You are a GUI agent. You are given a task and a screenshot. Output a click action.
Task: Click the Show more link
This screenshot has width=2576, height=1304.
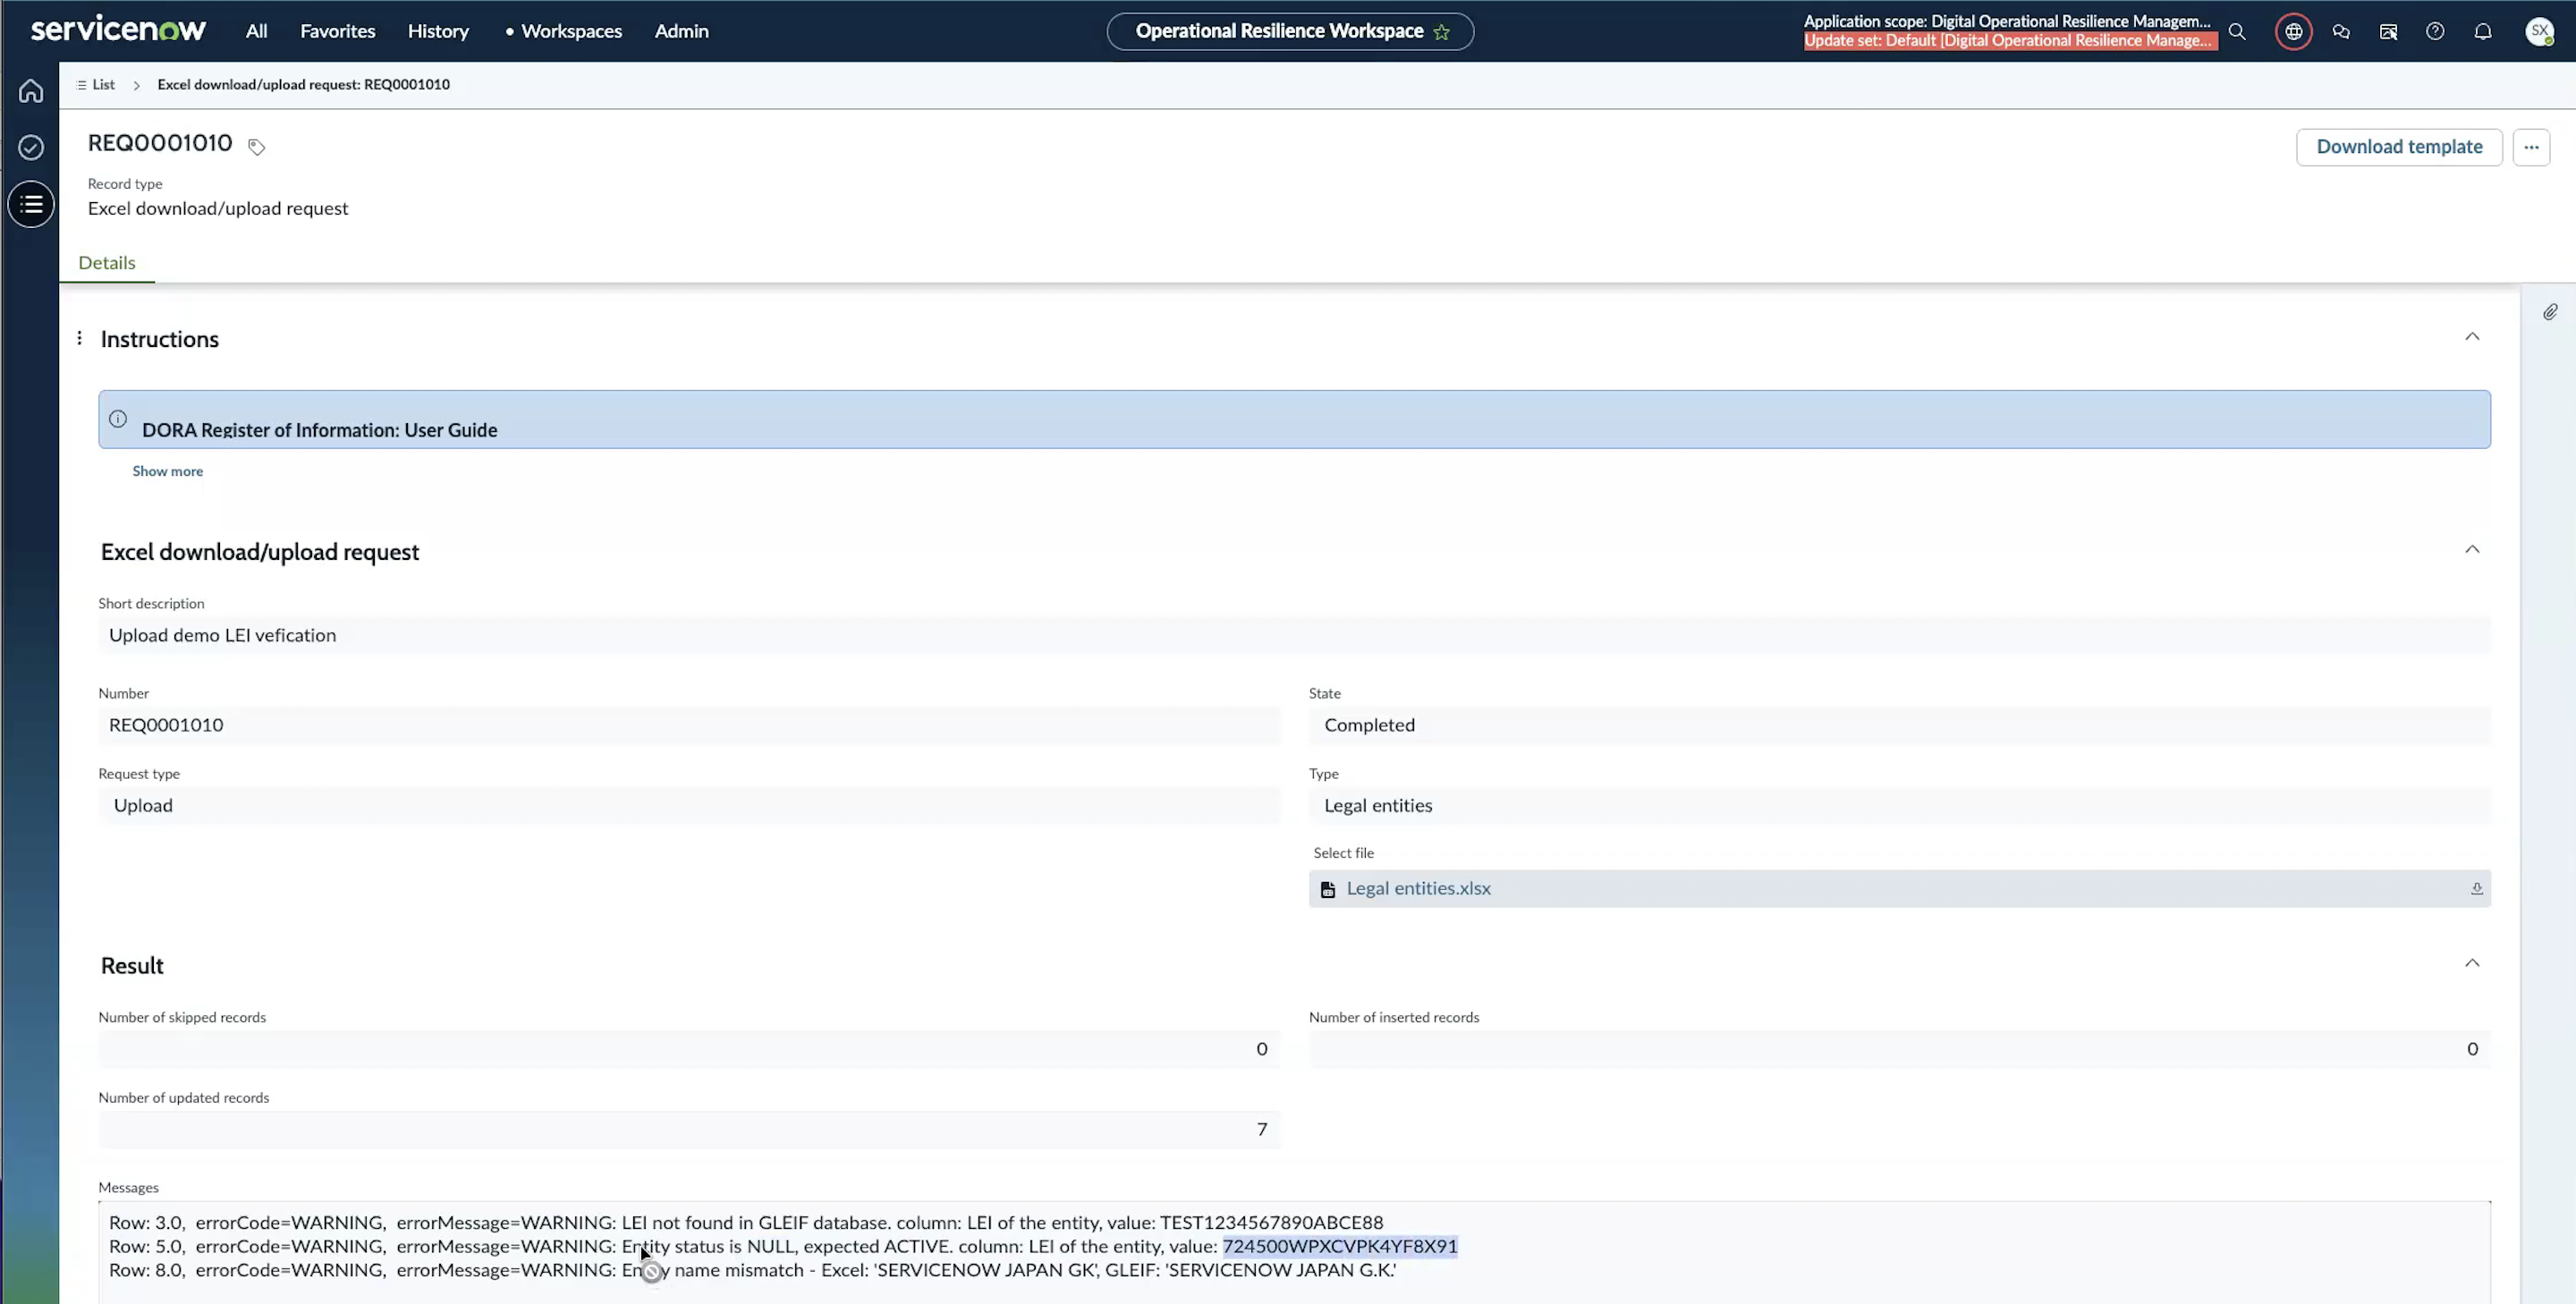tap(167, 471)
